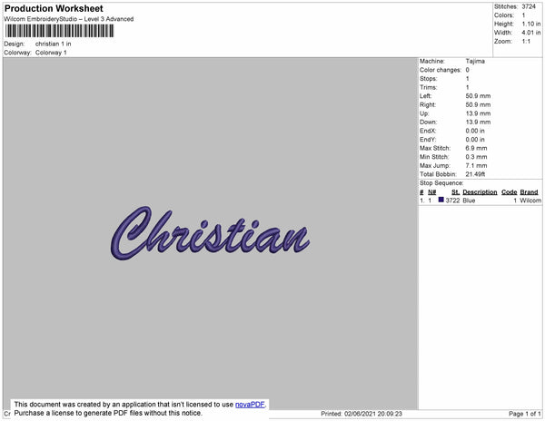
Task: Click the Left value 50.9 mm
Action: click(478, 96)
